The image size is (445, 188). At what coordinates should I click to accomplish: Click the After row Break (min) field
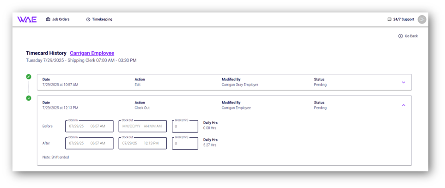tap(185, 143)
